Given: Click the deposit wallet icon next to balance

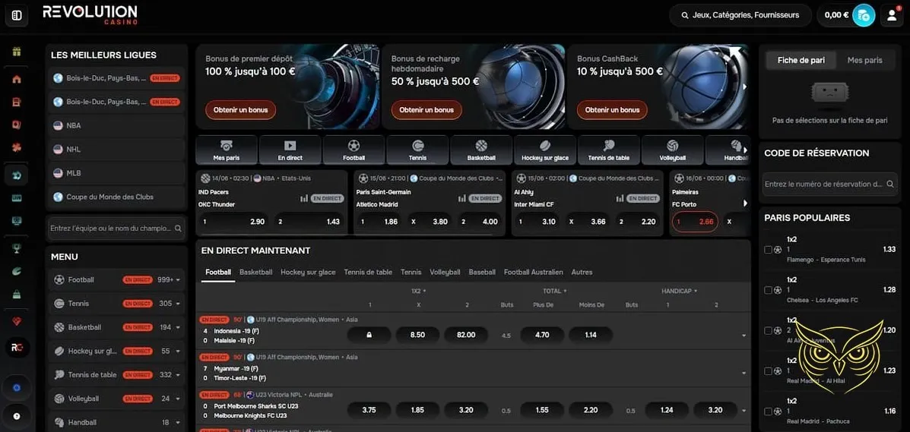Looking at the screenshot, I should [x=864, y=16].
